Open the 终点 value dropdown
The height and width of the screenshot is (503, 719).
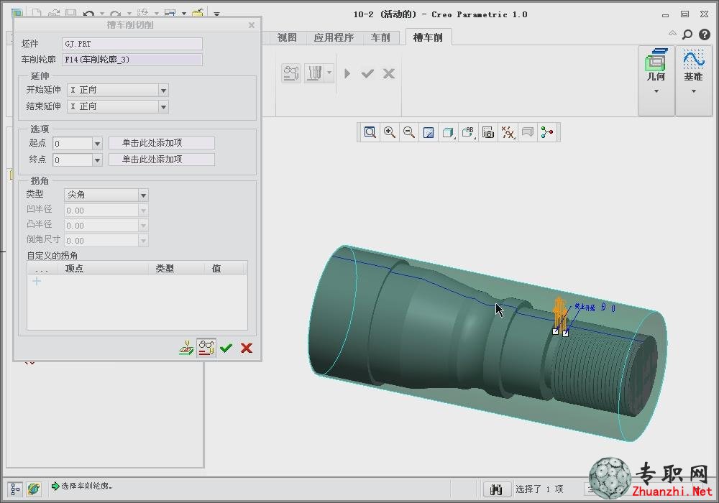pyautogui.click(x=97, y=160)
